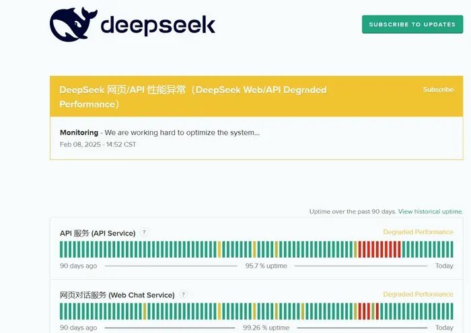Click Web Chat Service 'Degraded Performance' status text
Viewport: 471px width, 333px height.
point(418,294)
